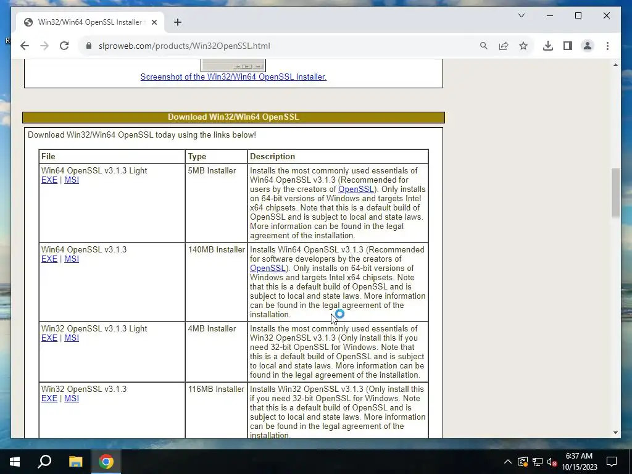The image size is (632, 474).
Task: Open the network status tray icon
Action: click(538, 462)
